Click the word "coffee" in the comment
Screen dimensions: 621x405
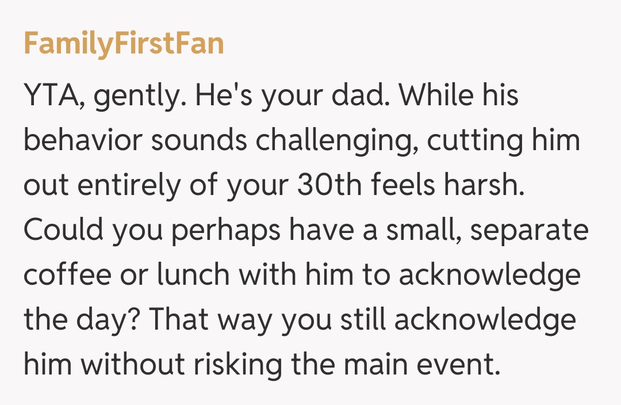tap(67, 274)
